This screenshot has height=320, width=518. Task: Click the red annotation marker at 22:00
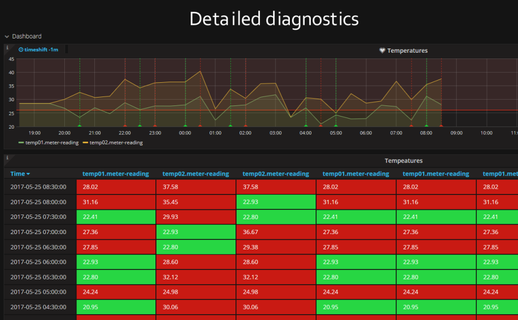pos(125,125)
